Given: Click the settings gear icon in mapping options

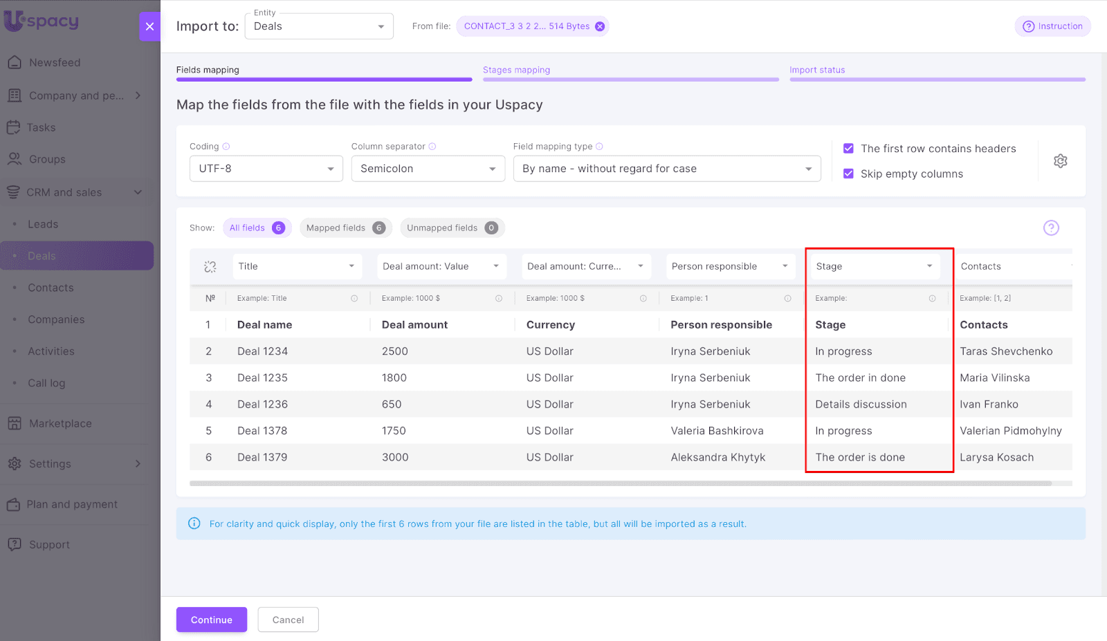Looking at the screenshot, I should [x=1060, y=161].
